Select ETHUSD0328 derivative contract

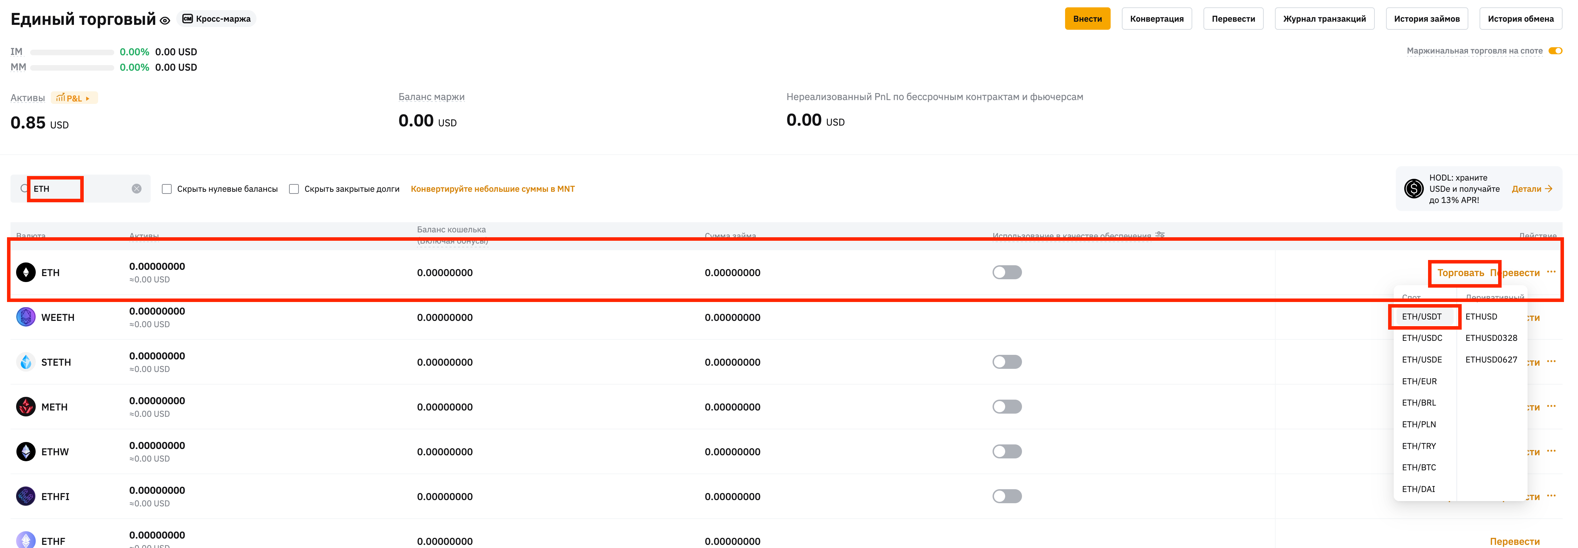pos(1491,338)
